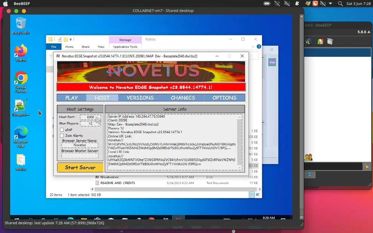
Task: Click the Start Server button
Action: point(80,167)
